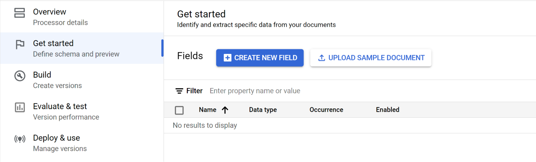Image resolution: width=536 pixels, height=162 pixels.
Task: Click the filter lines icon
Action: pos(179,91)
